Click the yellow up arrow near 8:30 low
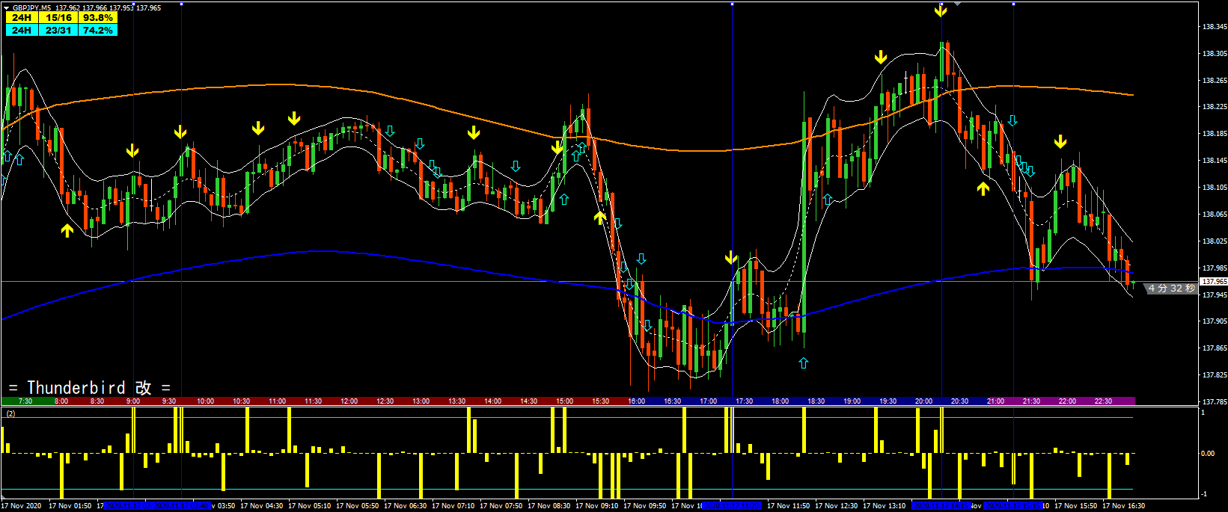 tap(67, 231)
